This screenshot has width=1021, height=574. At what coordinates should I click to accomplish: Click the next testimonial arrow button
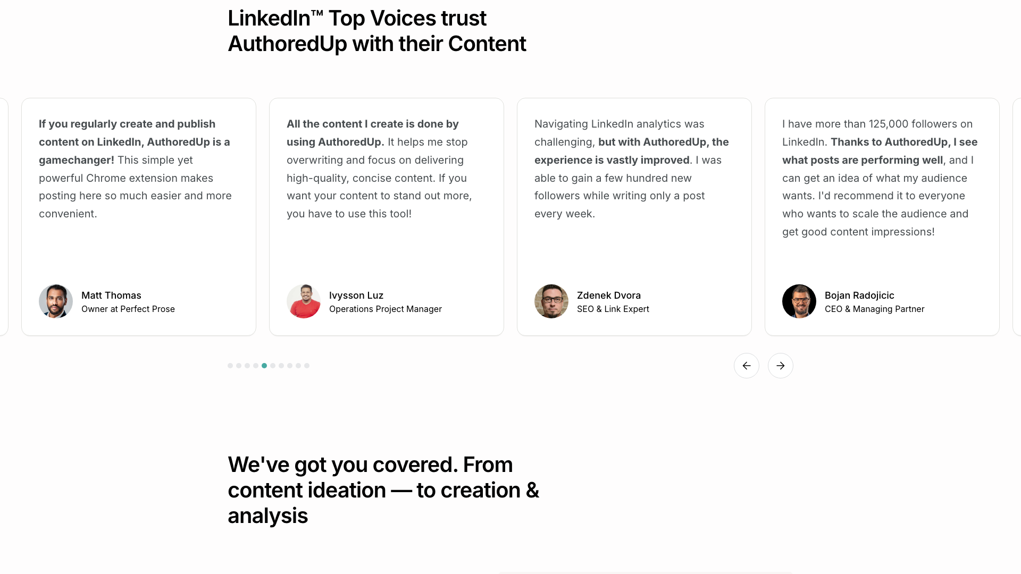tap(781, 366)
